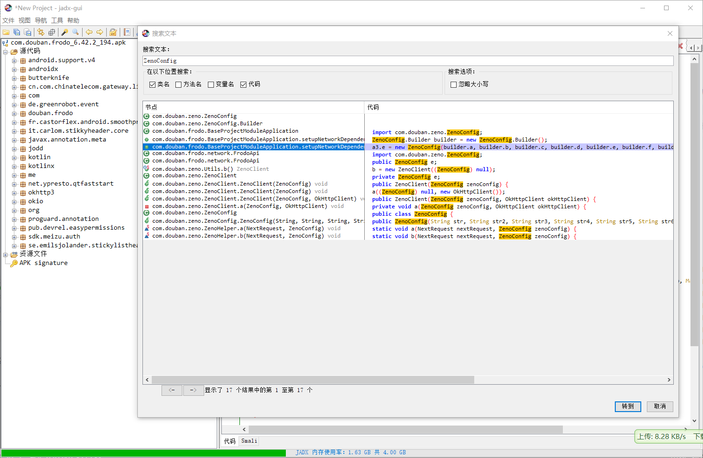Select the pub.devrel.easypermissions package
The width and height of the screenshot is (703, 458).
[76, 228]
